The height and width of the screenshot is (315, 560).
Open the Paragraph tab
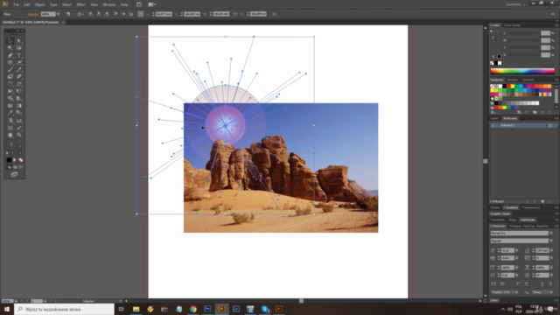click(x=514, y=226)
